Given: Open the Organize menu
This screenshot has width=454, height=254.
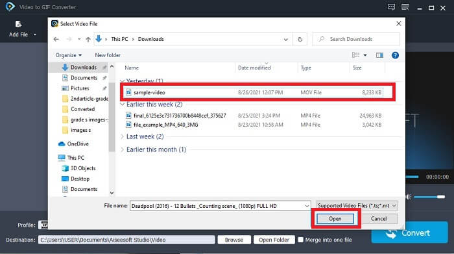Looking at the screenshot, I should [69, 55].
